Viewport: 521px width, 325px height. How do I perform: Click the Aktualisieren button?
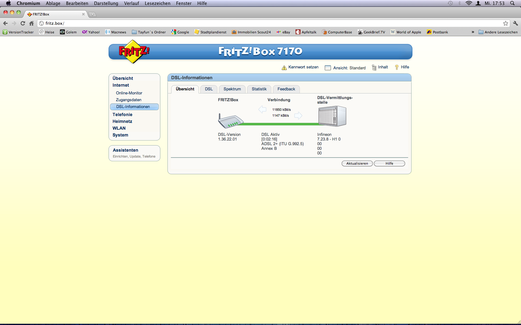pos(357,163)
